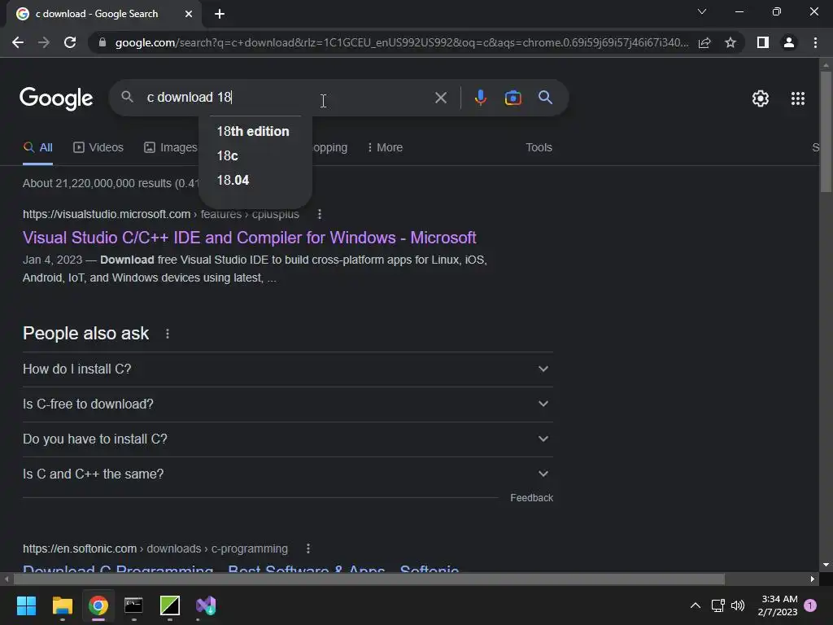Open the Chrome three-dot menu
The height and width of the screenshot is (625, 833).
(815, 42)
